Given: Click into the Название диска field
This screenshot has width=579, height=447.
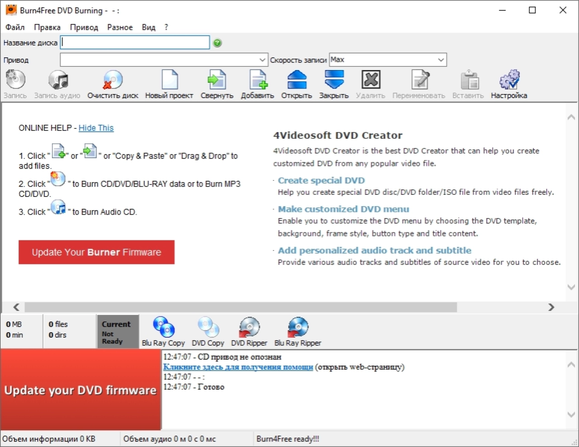Looking at the screenshot, I should pos(135,42).
